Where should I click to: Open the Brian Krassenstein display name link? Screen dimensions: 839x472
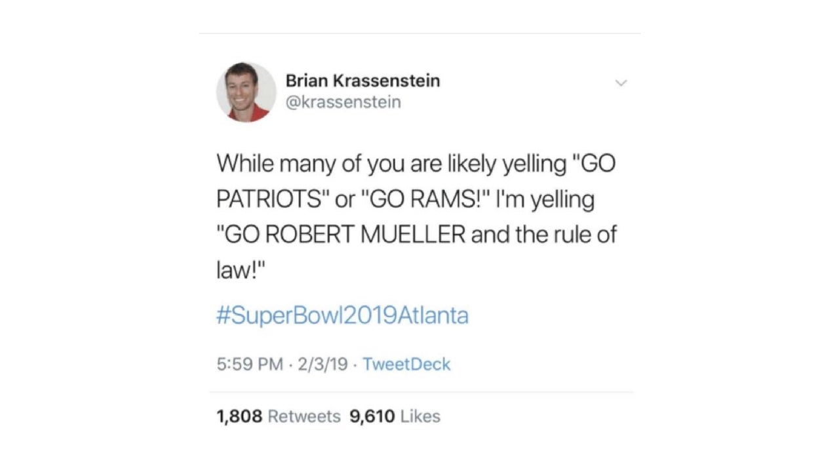[x=362, y=81]
